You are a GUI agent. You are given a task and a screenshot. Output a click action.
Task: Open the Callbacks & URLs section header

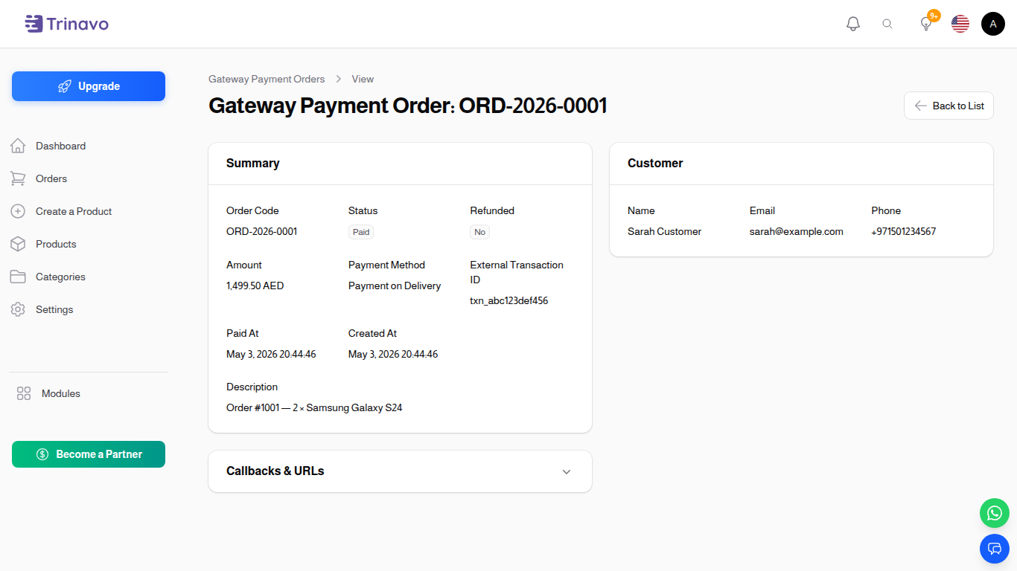coord(400,471)
